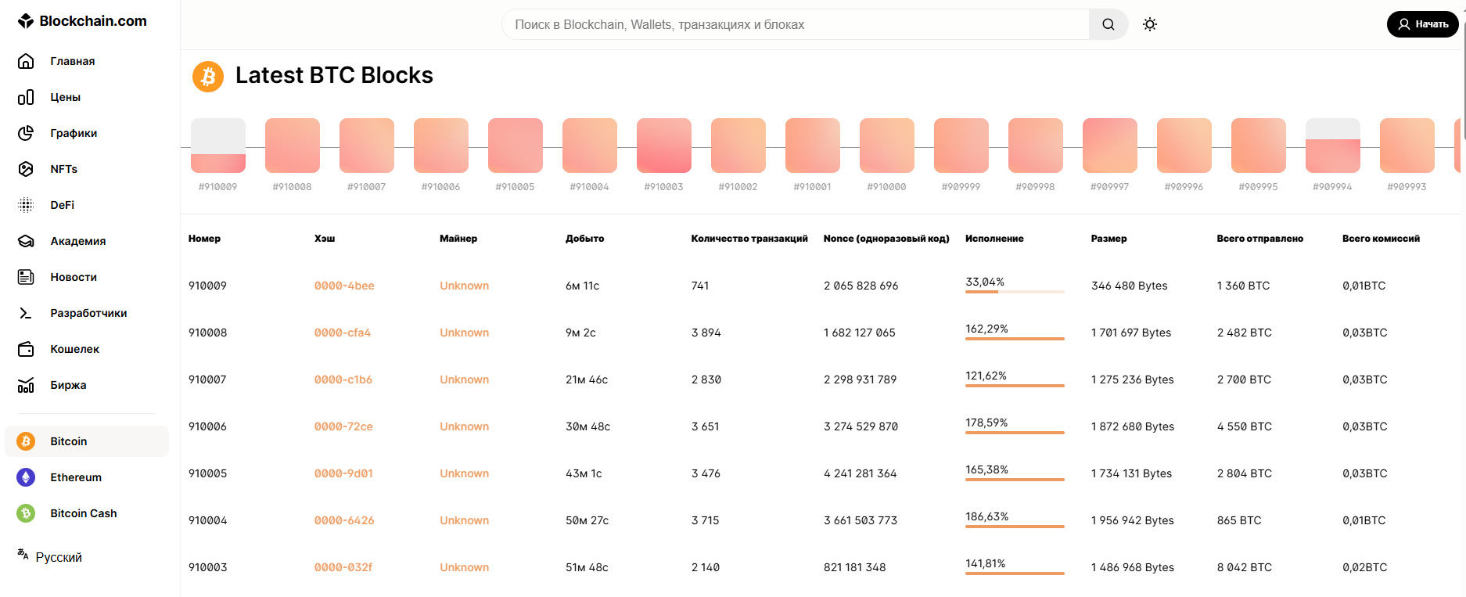Image resolution: width=1466 pixels, height=597 pixels.
Task: Click the Начать button
Action: tap(1422, 24)
